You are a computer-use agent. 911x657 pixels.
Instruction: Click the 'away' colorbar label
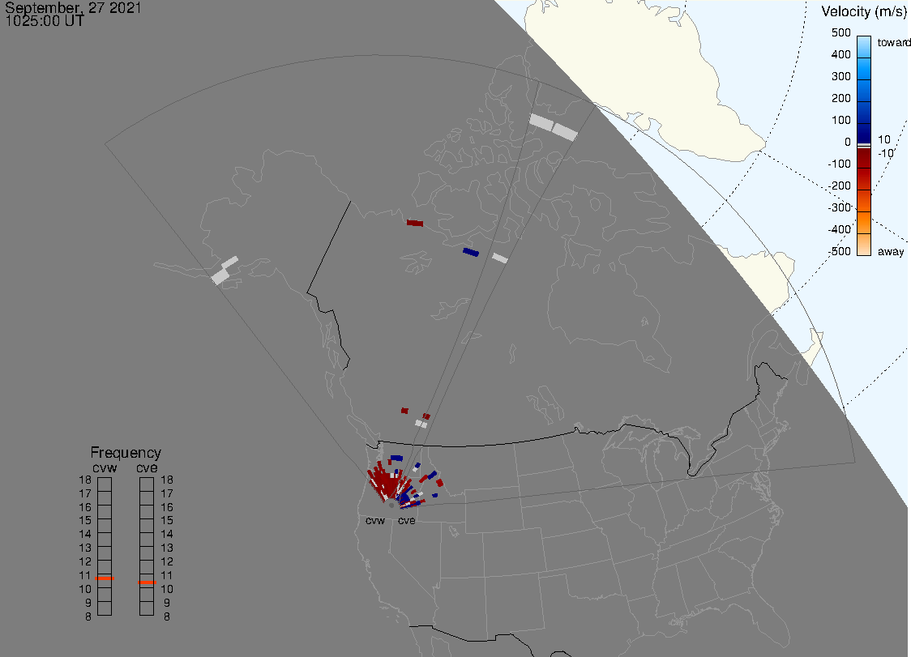click(890, 251)
